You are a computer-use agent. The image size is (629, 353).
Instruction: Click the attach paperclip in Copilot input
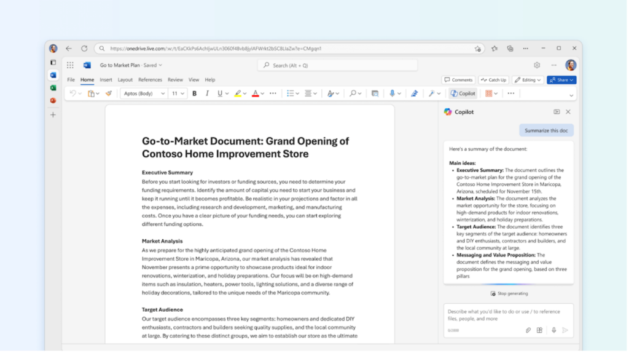coord(528,330)
